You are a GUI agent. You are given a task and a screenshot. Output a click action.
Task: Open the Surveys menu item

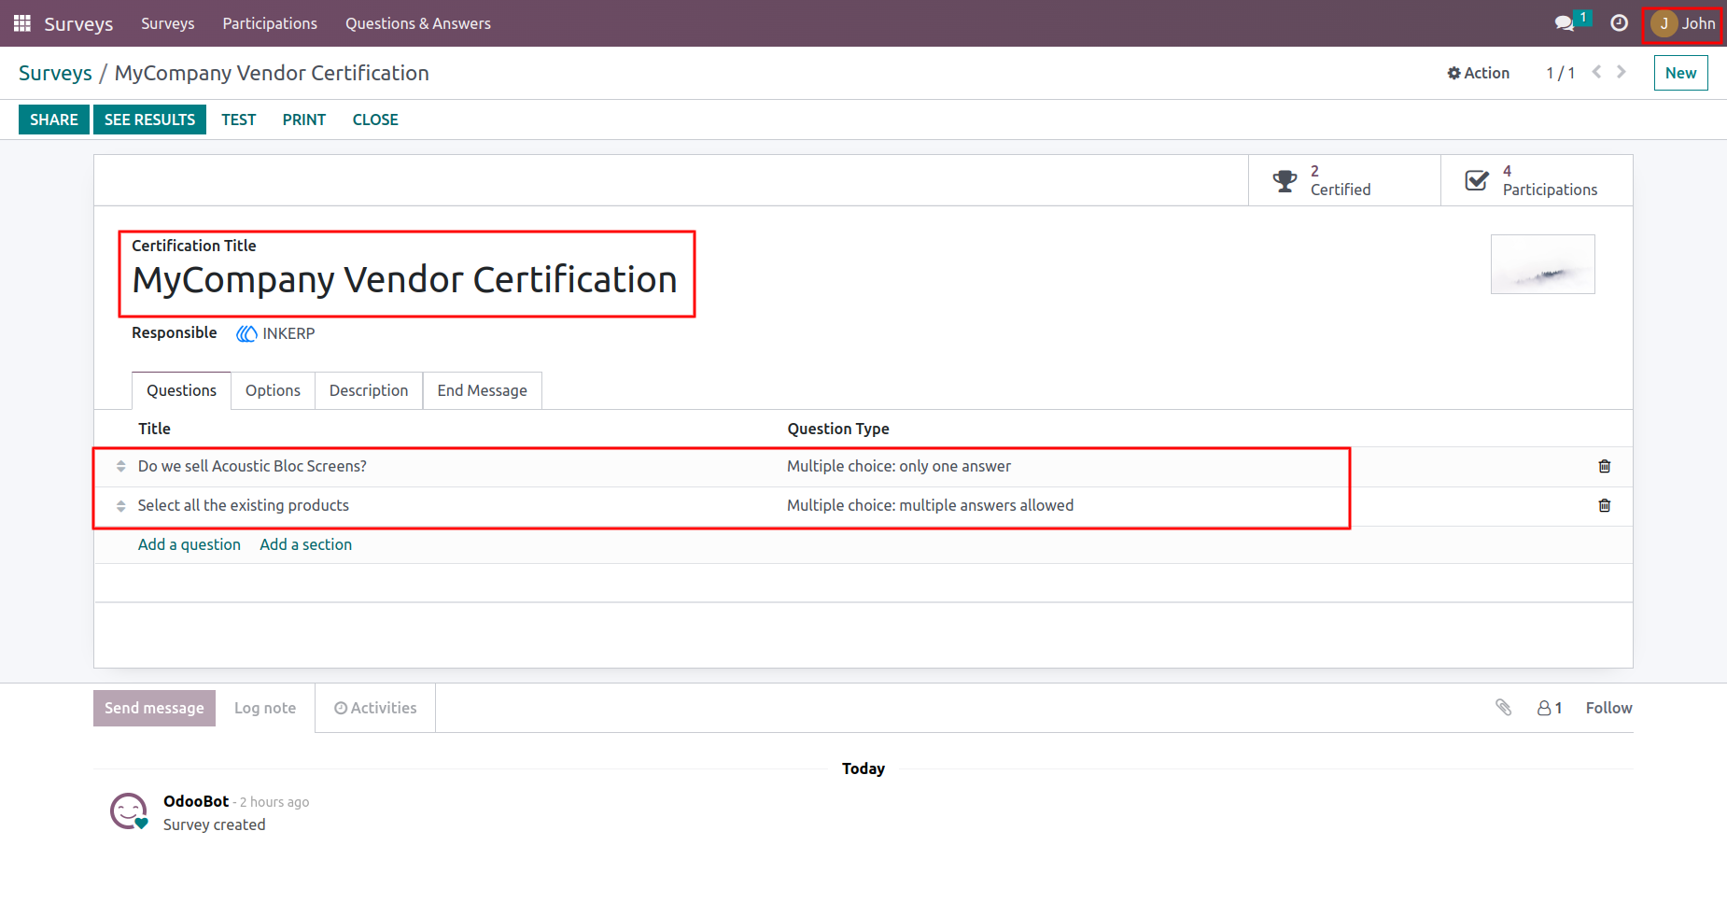coord(168,23)
